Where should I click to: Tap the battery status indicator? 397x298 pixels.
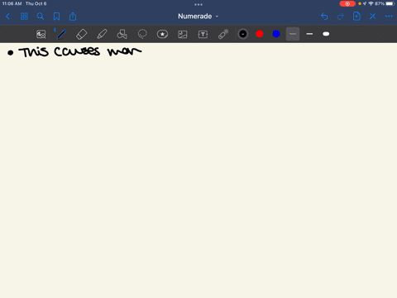(x=390, y=3)
